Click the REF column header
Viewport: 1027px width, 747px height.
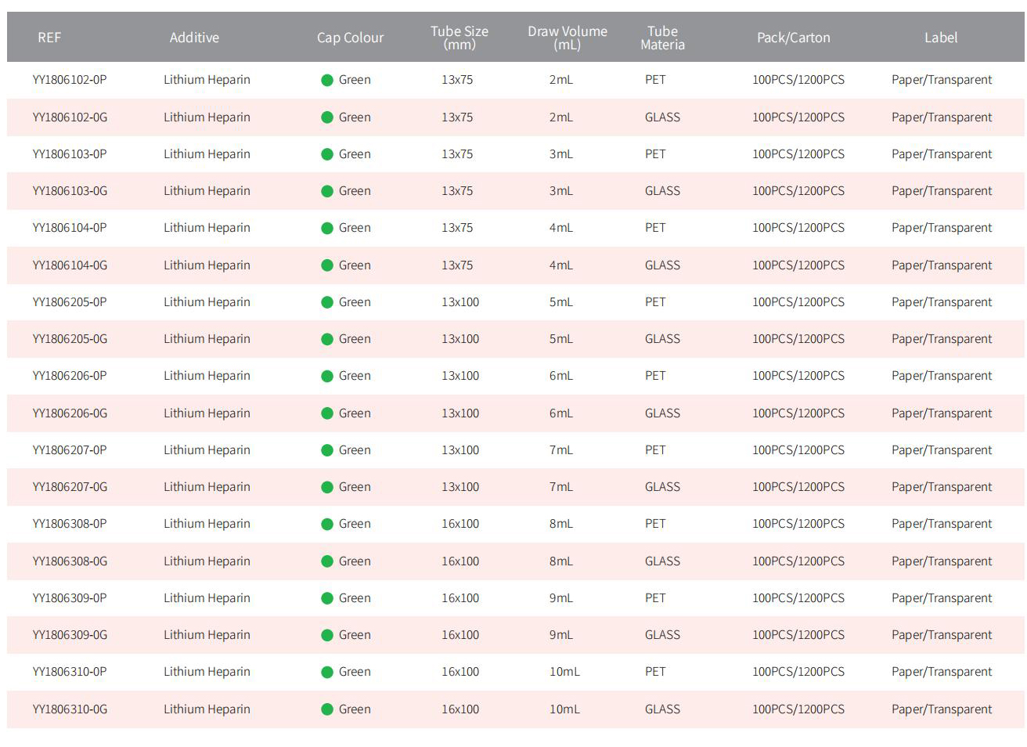(x=49, y=38)
